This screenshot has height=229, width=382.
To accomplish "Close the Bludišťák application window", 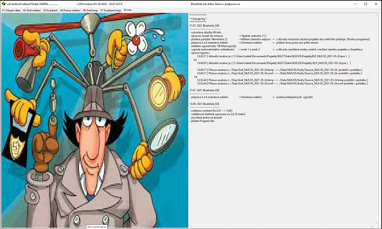I will (x=376, y=4).
